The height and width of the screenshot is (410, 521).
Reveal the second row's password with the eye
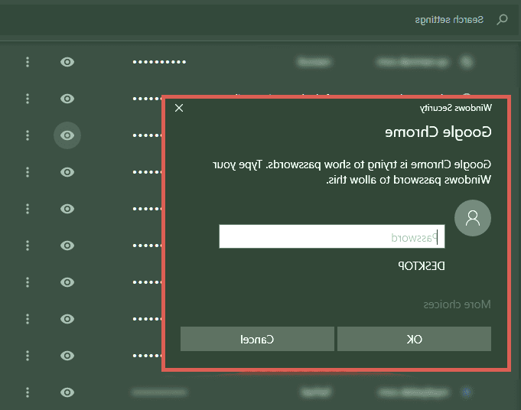tap(67, 99)
